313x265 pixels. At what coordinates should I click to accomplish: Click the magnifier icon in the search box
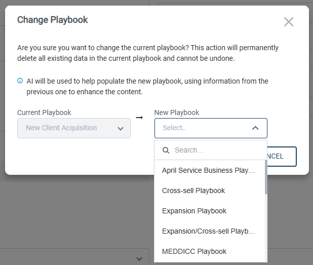coord(166,150)
